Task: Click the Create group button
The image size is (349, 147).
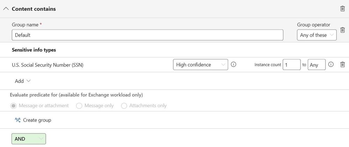Action: point(37,120)
